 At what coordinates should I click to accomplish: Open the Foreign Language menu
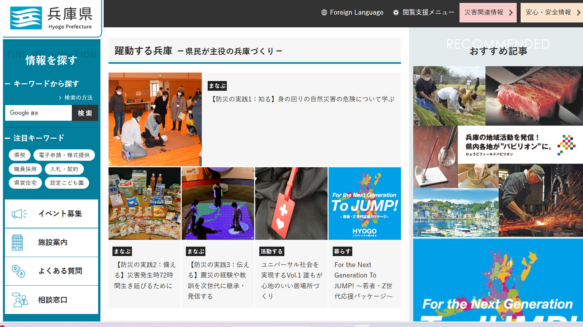click(x=356, y=12)
